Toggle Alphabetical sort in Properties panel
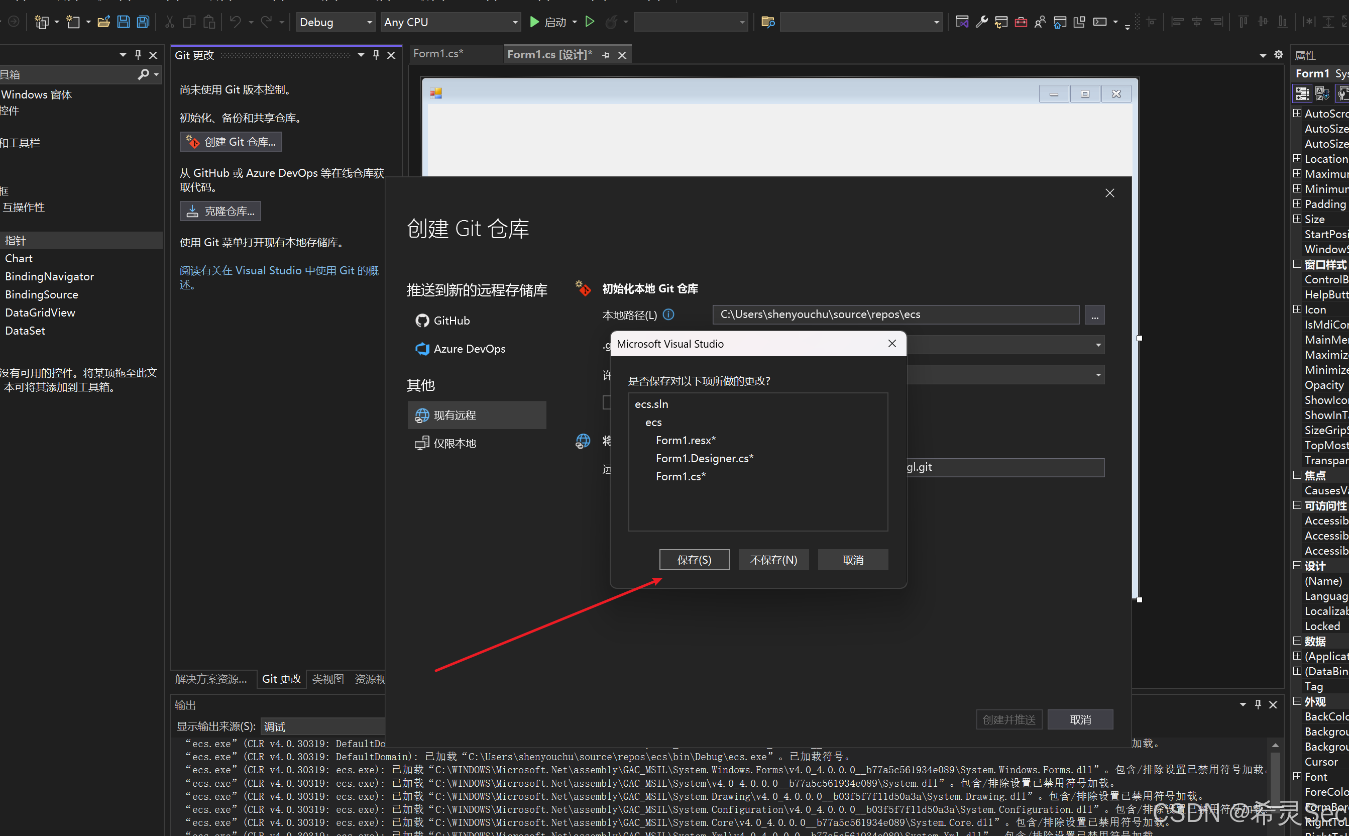The image size is (1349, 836). click(x=1322, y=93)
